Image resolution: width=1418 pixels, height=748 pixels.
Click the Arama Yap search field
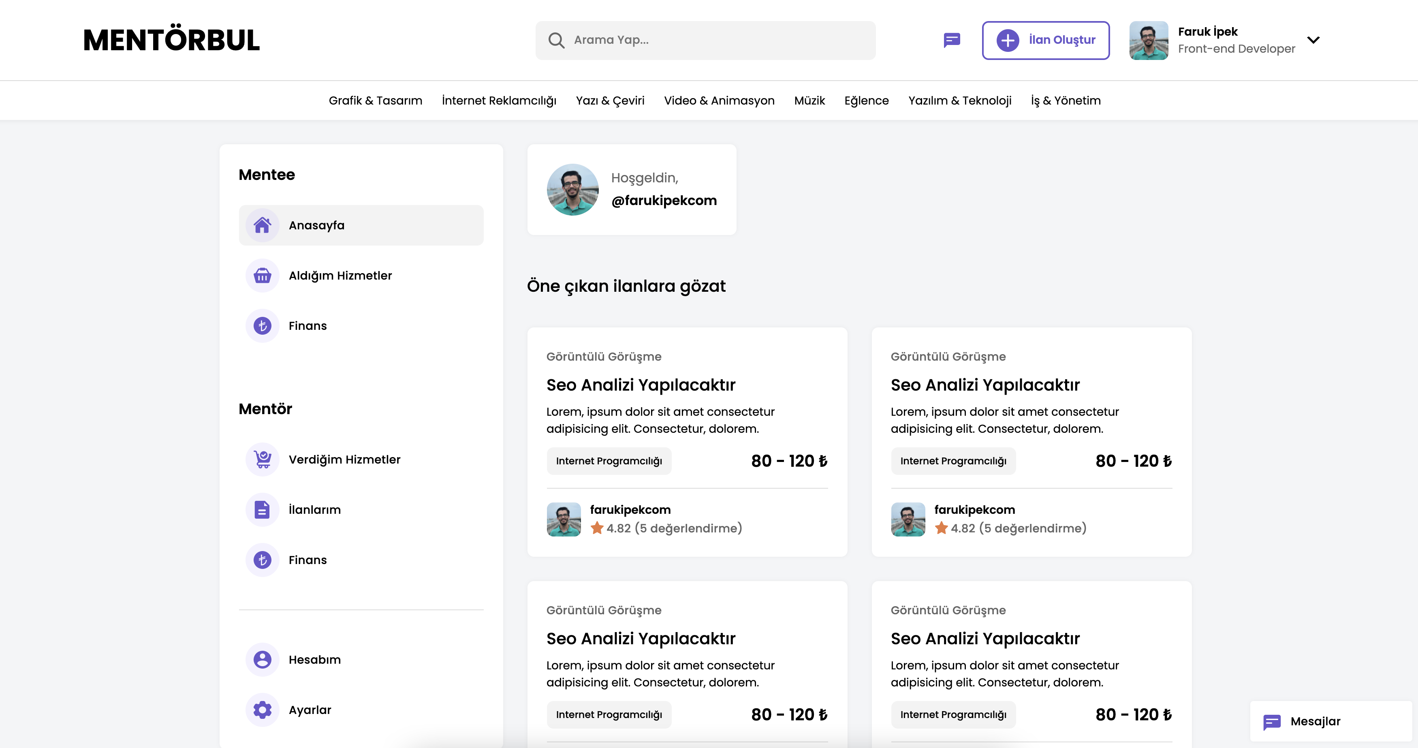coord(705,40)
